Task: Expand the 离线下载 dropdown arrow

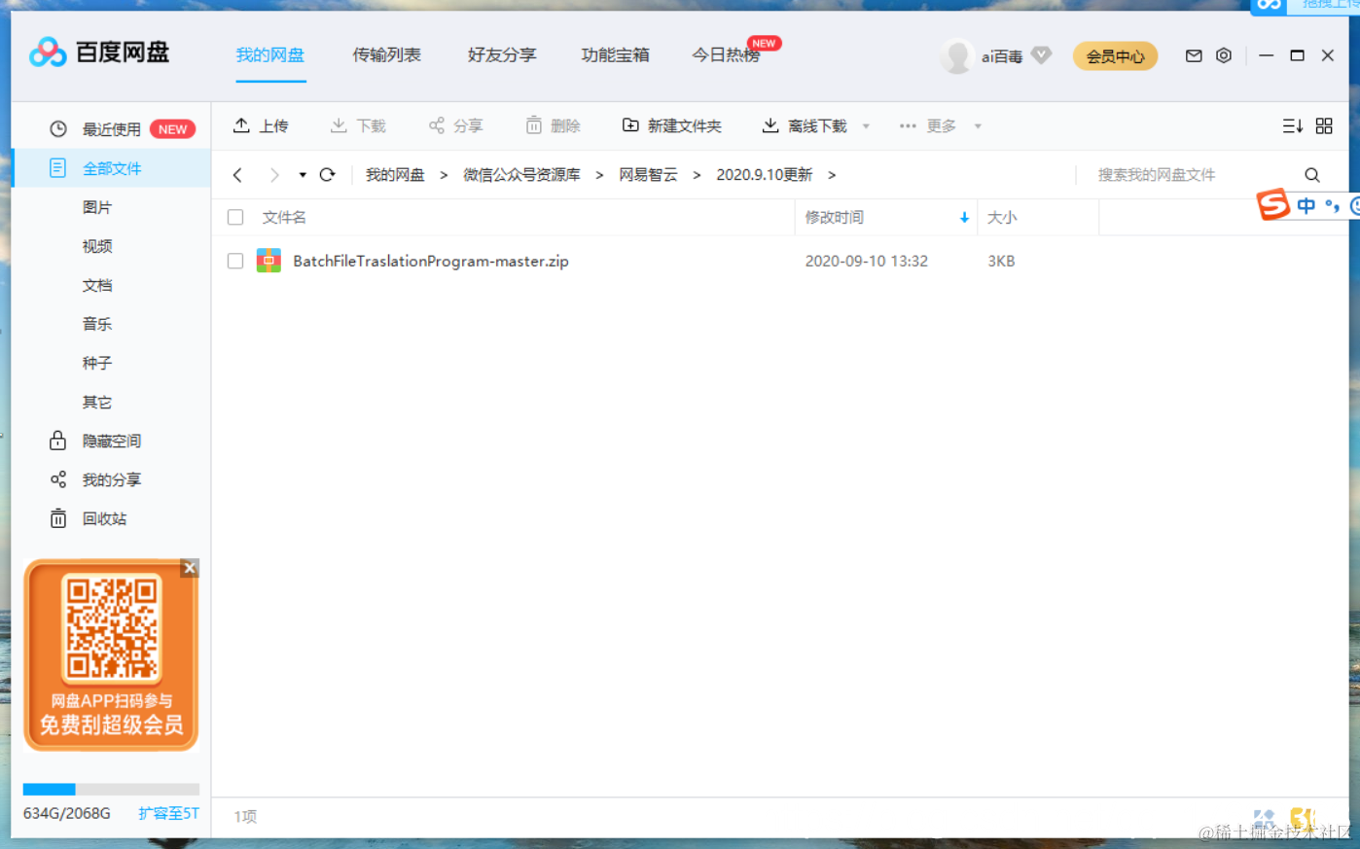Action: 866,125
